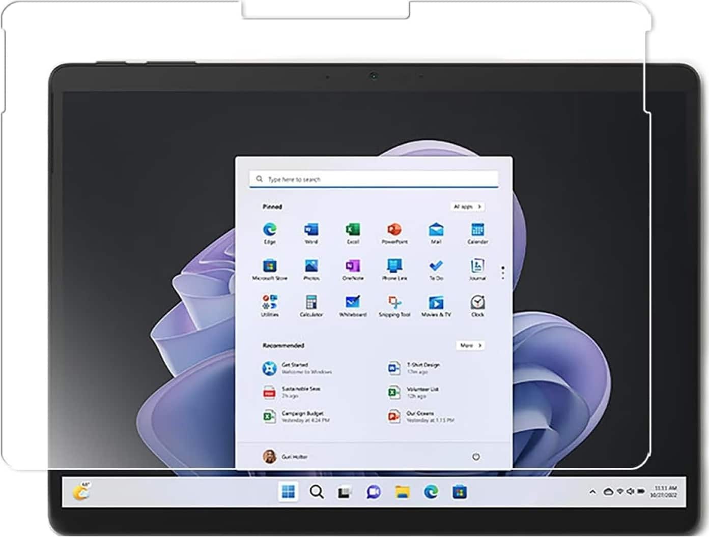Click the pinned apps page dots indicator
709x537 pixels.
click(x=503, y=273)
